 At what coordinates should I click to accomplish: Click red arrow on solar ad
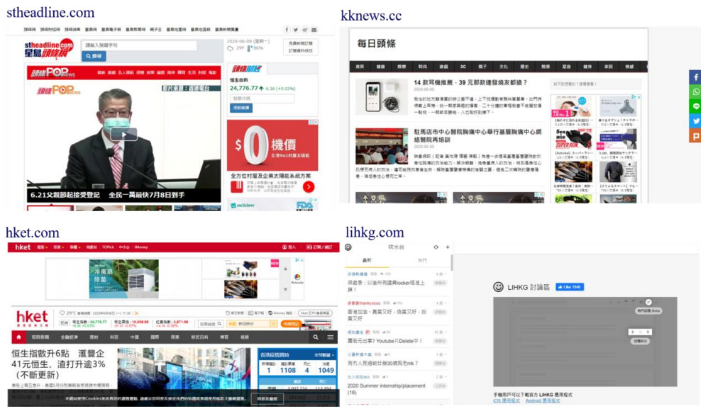(309, 187)
